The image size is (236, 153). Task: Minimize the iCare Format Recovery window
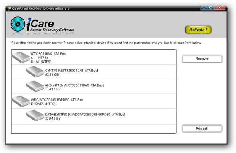[204, 8]
